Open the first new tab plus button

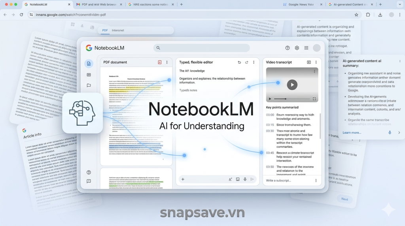tap(181, 4)
